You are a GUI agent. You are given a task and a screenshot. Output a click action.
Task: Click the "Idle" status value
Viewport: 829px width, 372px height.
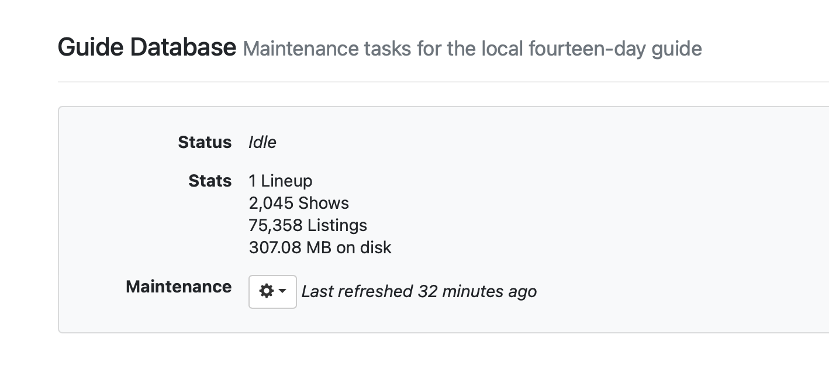pyautogui.click(x=262, y=142)
